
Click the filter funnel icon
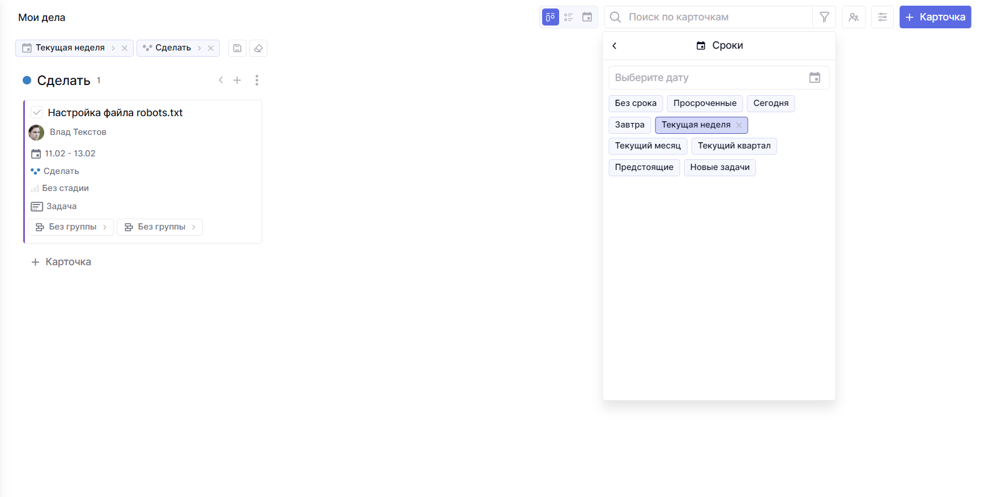tap(824, 17)
